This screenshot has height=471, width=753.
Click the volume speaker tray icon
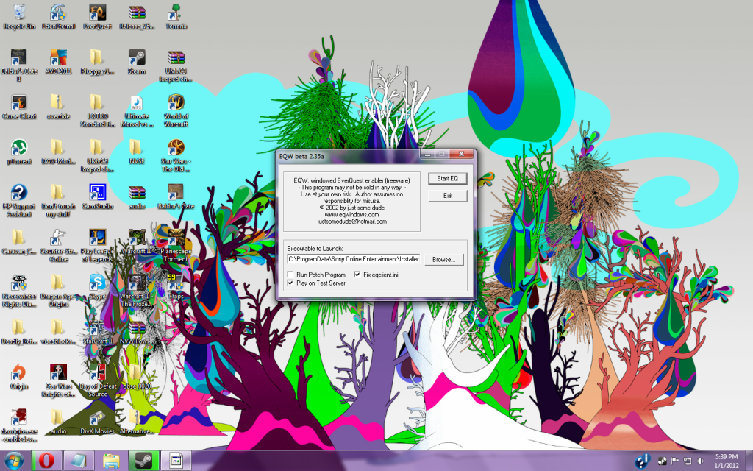click(700, 461)
